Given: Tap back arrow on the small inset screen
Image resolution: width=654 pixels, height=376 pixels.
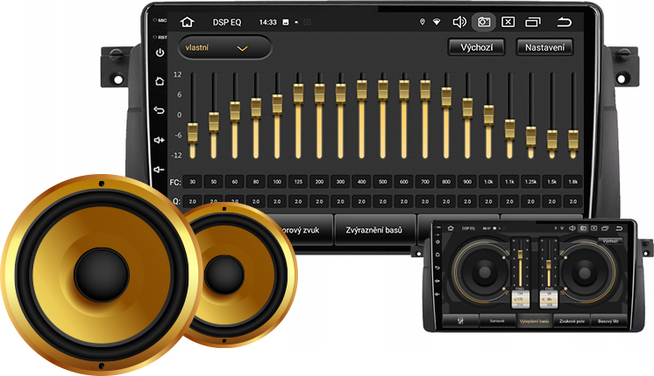Looking at the screenshot, I should click(x=619, y=228).
